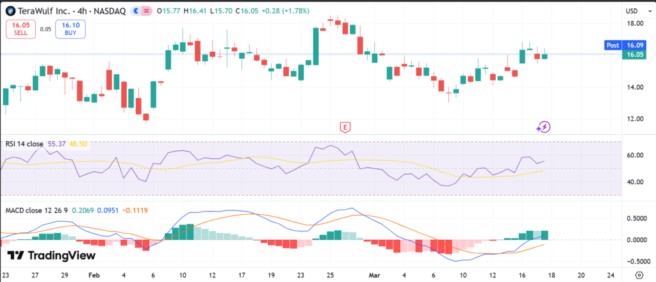656x282 pixels.
Task: Click the 16.05 SELL button
Action: click(20, 29)
